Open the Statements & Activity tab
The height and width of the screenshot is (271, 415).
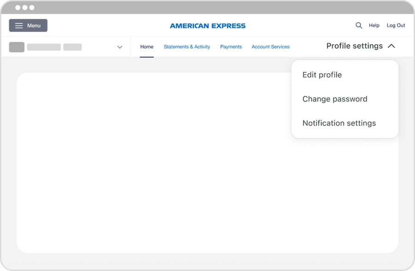coord(187,47)
